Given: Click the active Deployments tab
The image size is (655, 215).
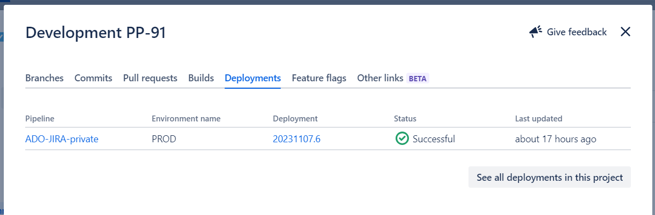Looking at the screenshot, I should coord(252,78).
